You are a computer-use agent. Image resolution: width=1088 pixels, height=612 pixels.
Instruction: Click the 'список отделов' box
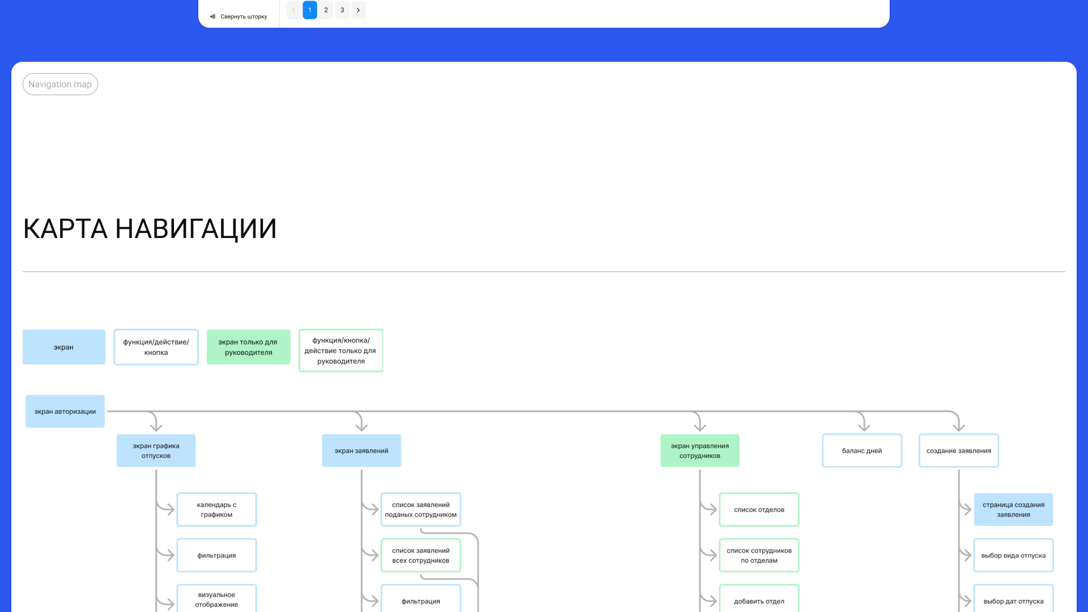pos(759,509)
